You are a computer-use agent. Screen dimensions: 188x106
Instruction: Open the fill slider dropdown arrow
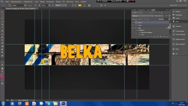click(169, 19)
